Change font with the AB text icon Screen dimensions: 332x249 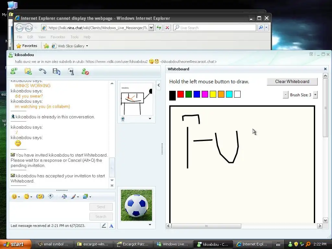[64, 197]
